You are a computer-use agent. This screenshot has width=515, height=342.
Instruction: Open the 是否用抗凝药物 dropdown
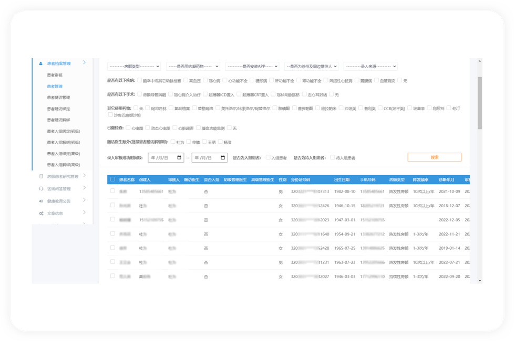[x=193, y=66]
